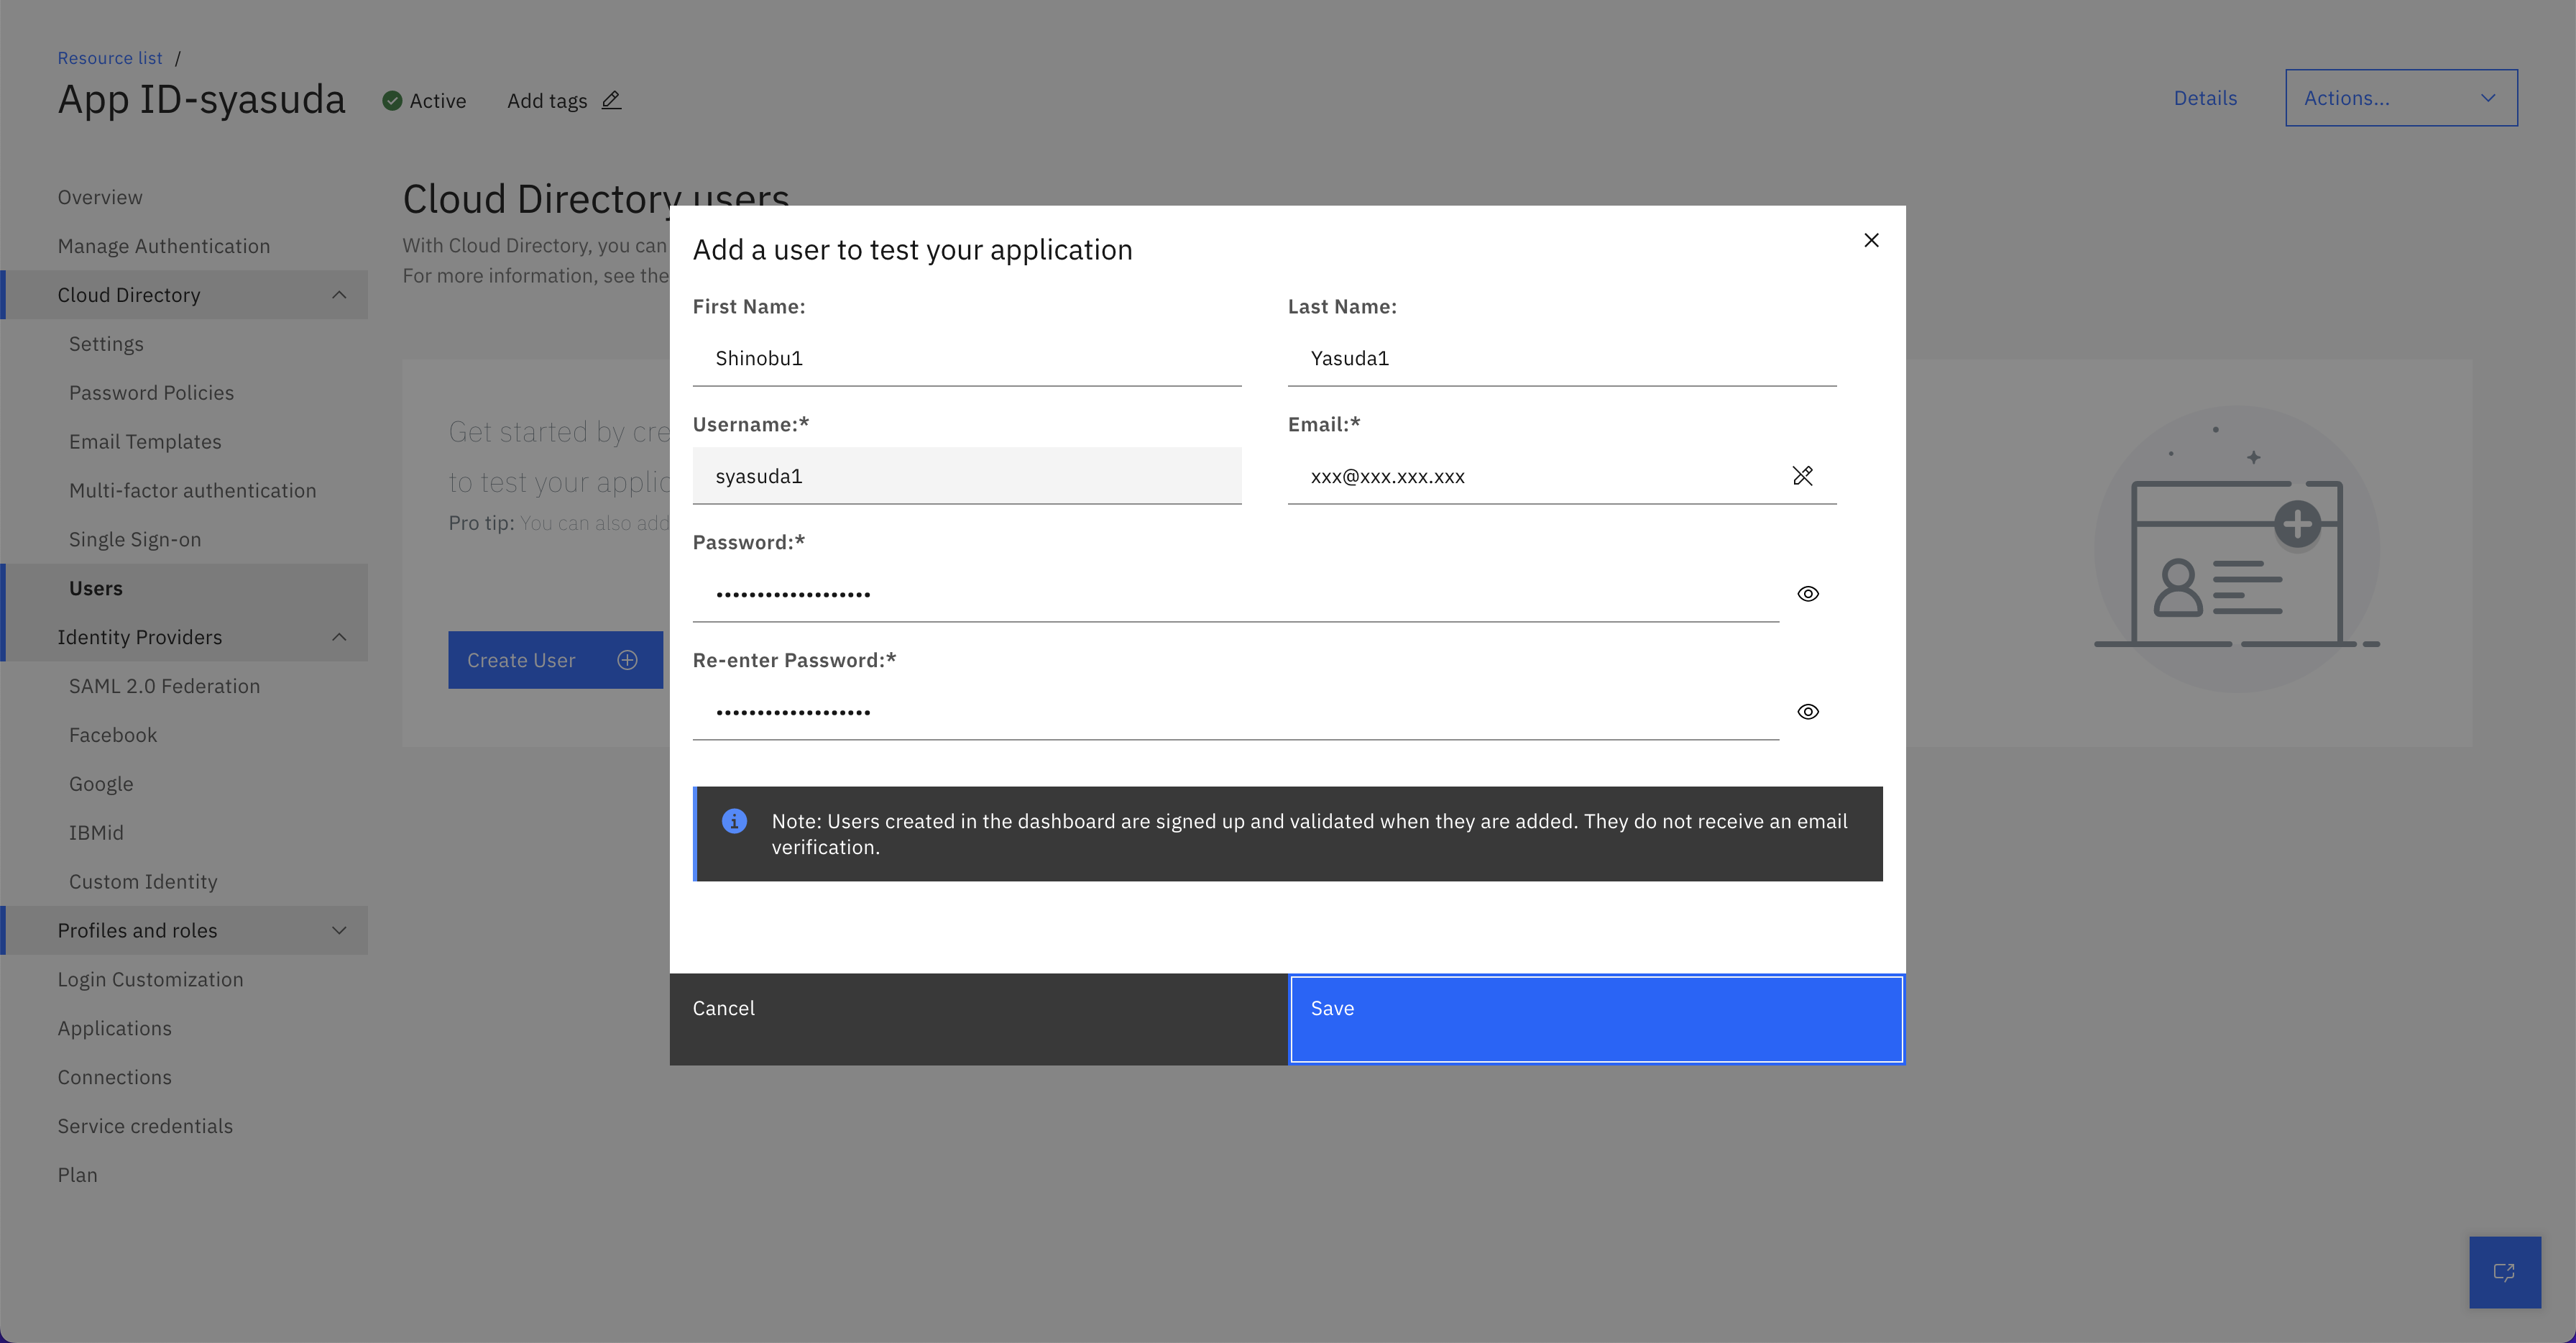Click the plus icon on Create User
The image size is (2576, 1343).
point(627,660)
